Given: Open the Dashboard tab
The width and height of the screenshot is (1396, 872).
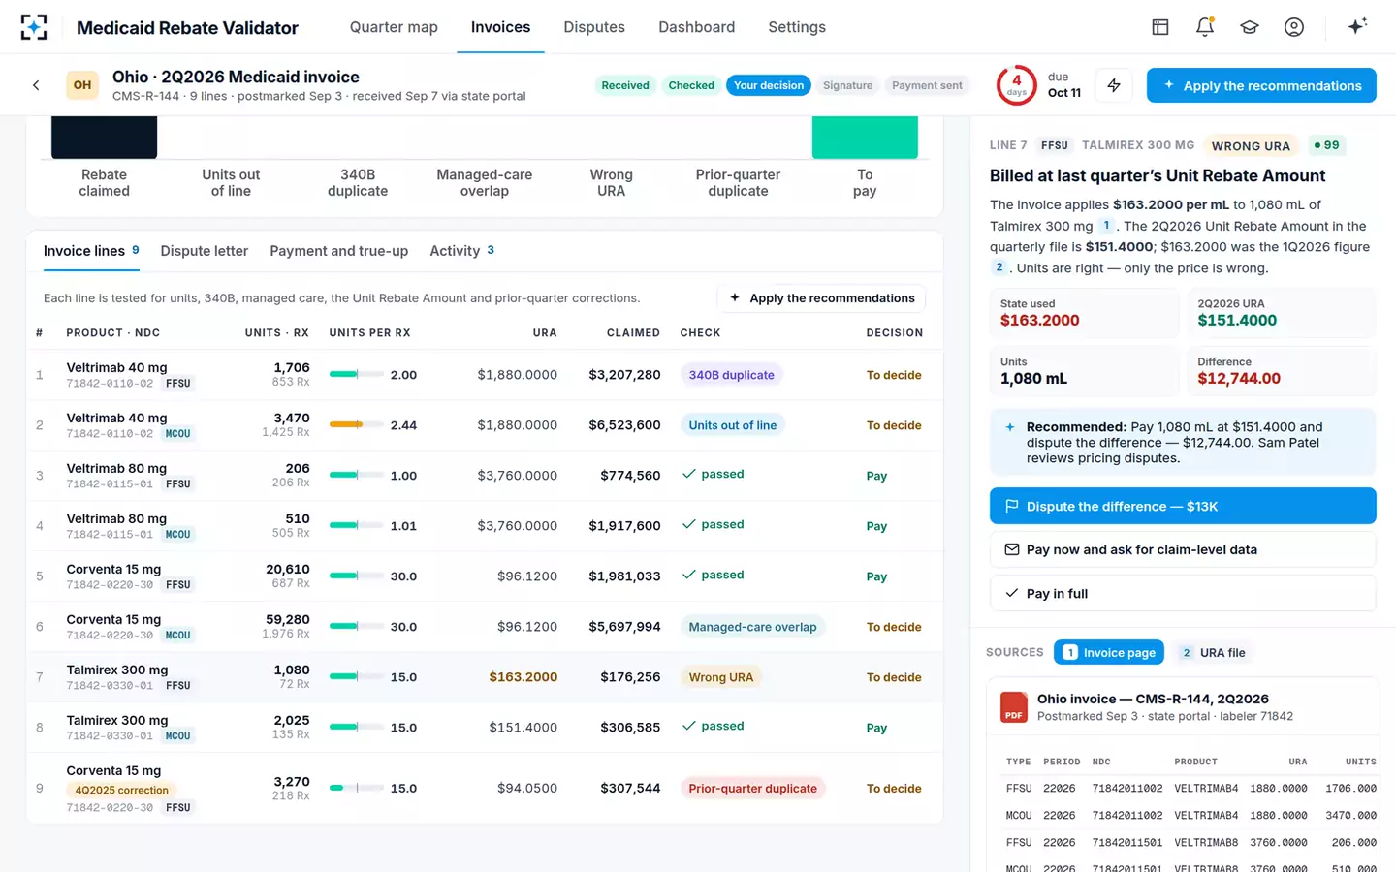Looking at the screenshot, I should [x=697, y=27].
